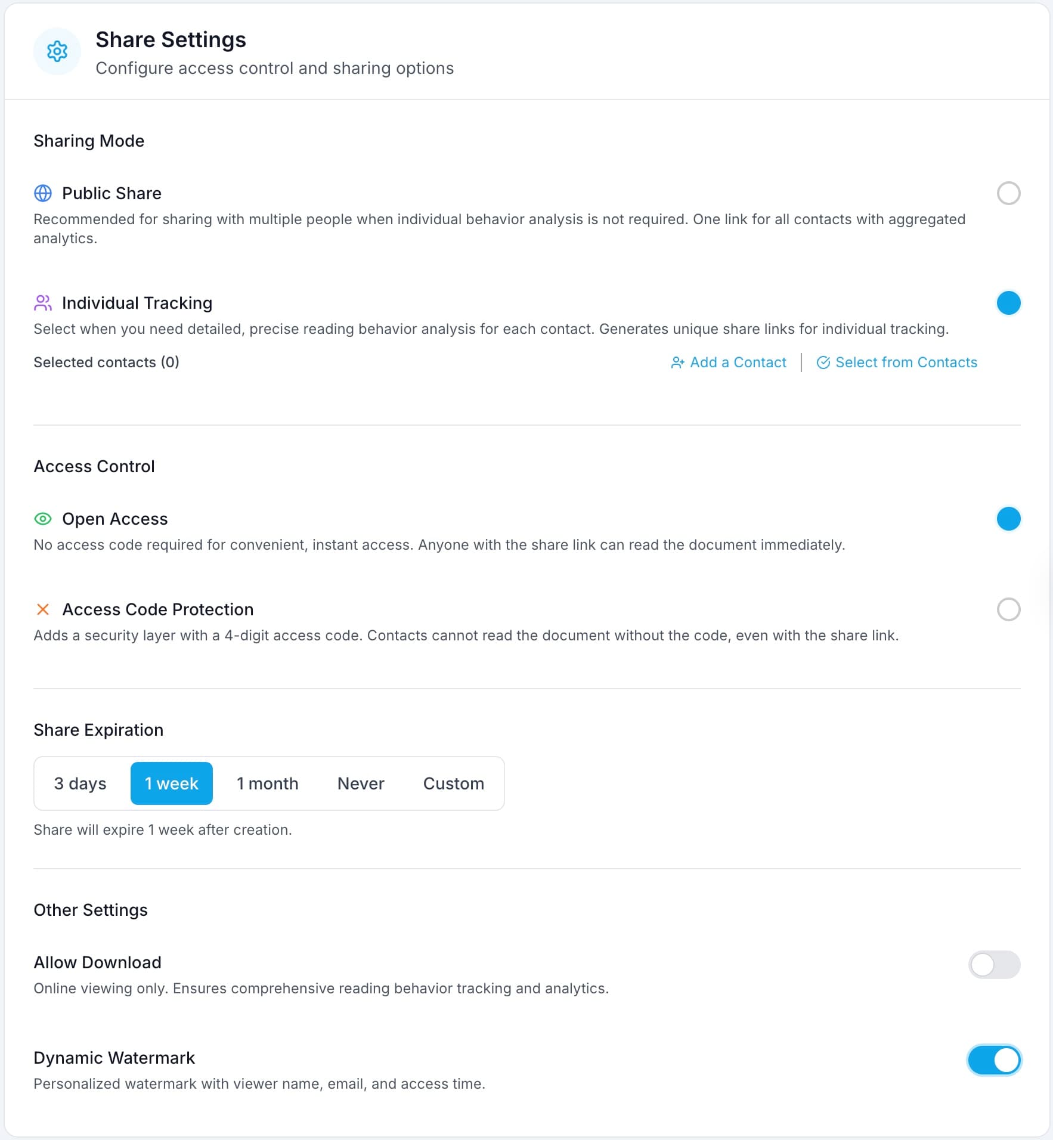This screenshot has height=1140, width=1053.
Task: Select the 3 days expiration option
Action: (x=80, y=783)
